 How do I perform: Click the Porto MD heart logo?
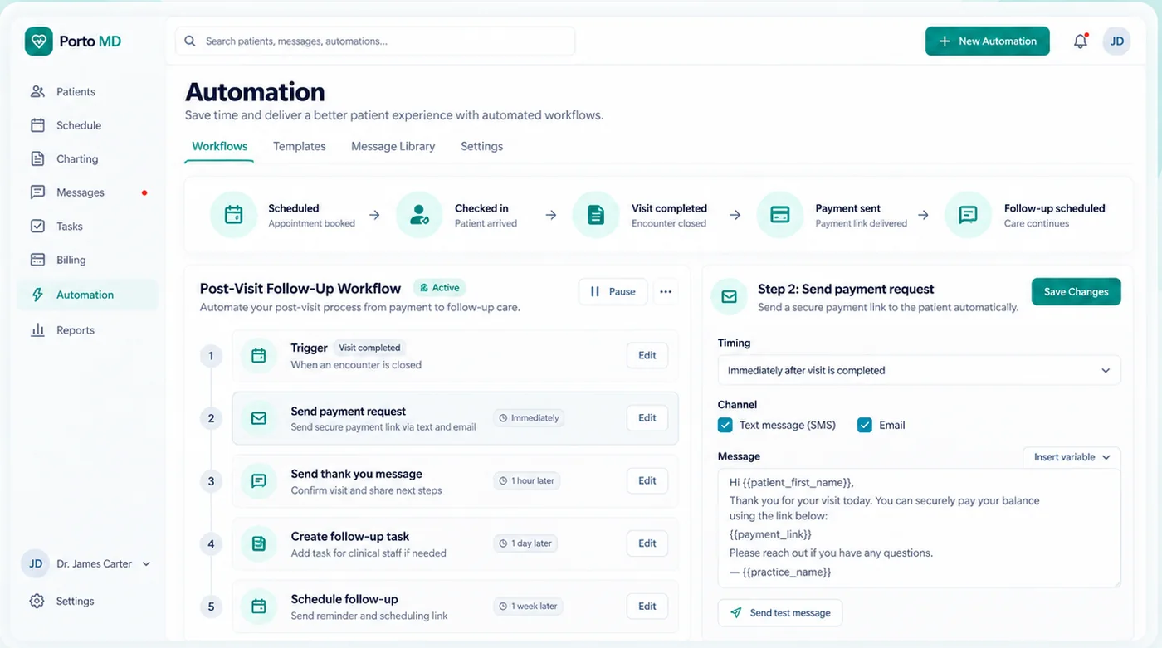coord(39,41)
